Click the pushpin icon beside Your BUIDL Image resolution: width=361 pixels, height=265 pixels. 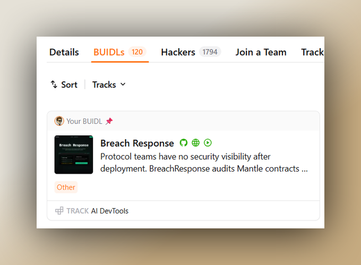[109, 121]
